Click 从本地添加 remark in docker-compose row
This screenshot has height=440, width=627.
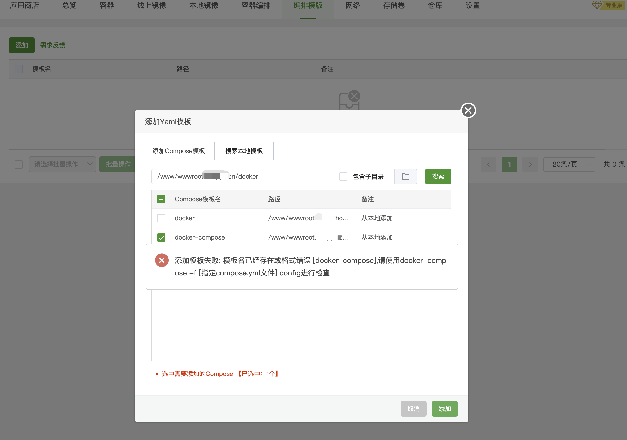pyautogui.click(x=377, y=237)
